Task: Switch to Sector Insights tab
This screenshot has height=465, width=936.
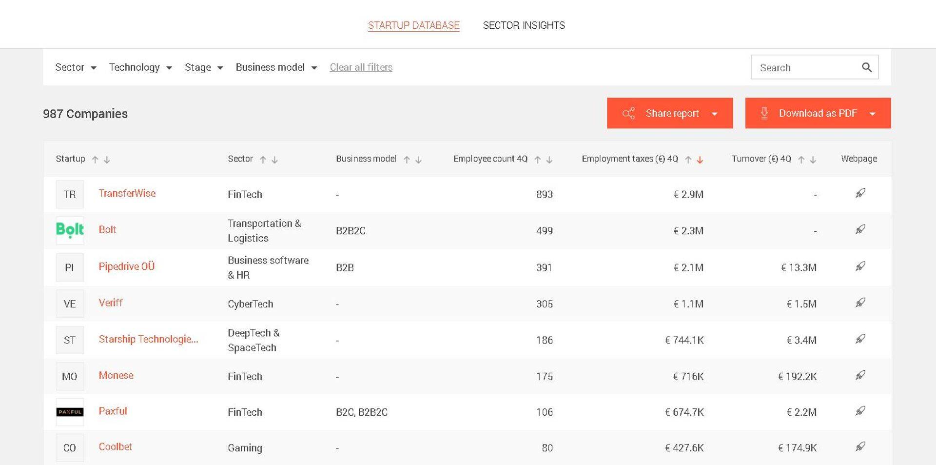Action: tap(524, 25)
